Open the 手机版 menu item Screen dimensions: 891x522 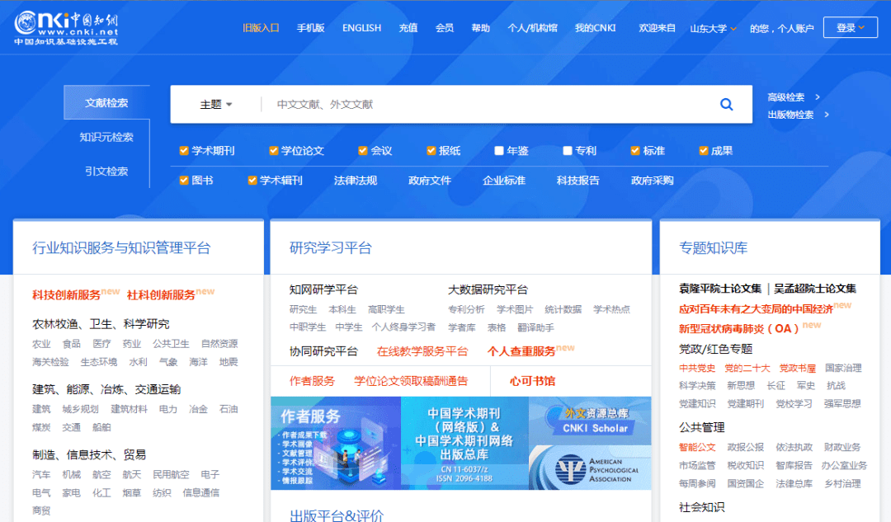click(x=310, y=28)
